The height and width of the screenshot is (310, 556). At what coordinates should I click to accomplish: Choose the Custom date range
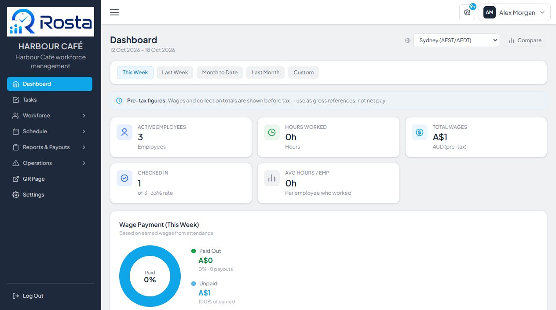tap(304, 73)
